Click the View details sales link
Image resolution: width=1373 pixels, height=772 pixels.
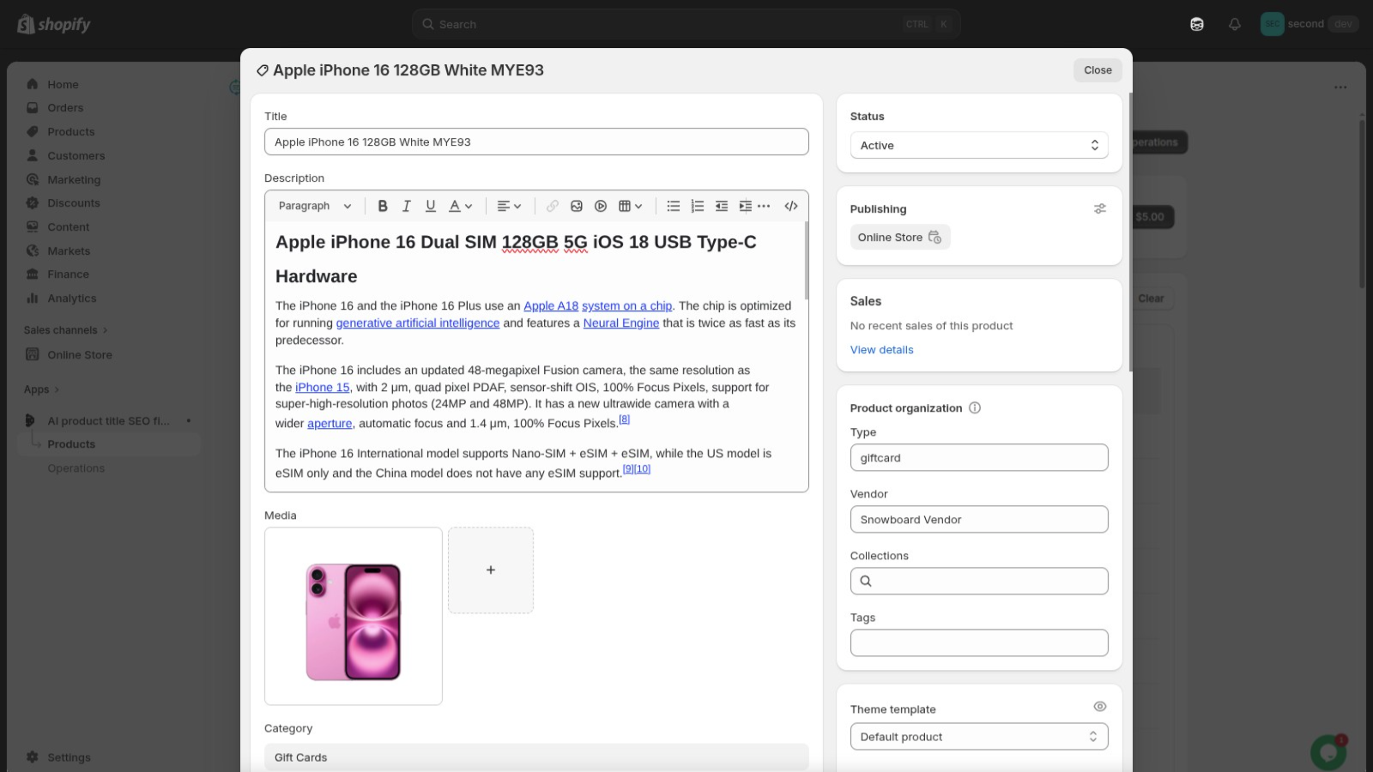tap(881, 350)
